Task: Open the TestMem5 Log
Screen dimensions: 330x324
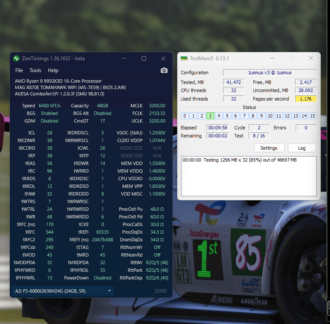Action: [302, 148]
